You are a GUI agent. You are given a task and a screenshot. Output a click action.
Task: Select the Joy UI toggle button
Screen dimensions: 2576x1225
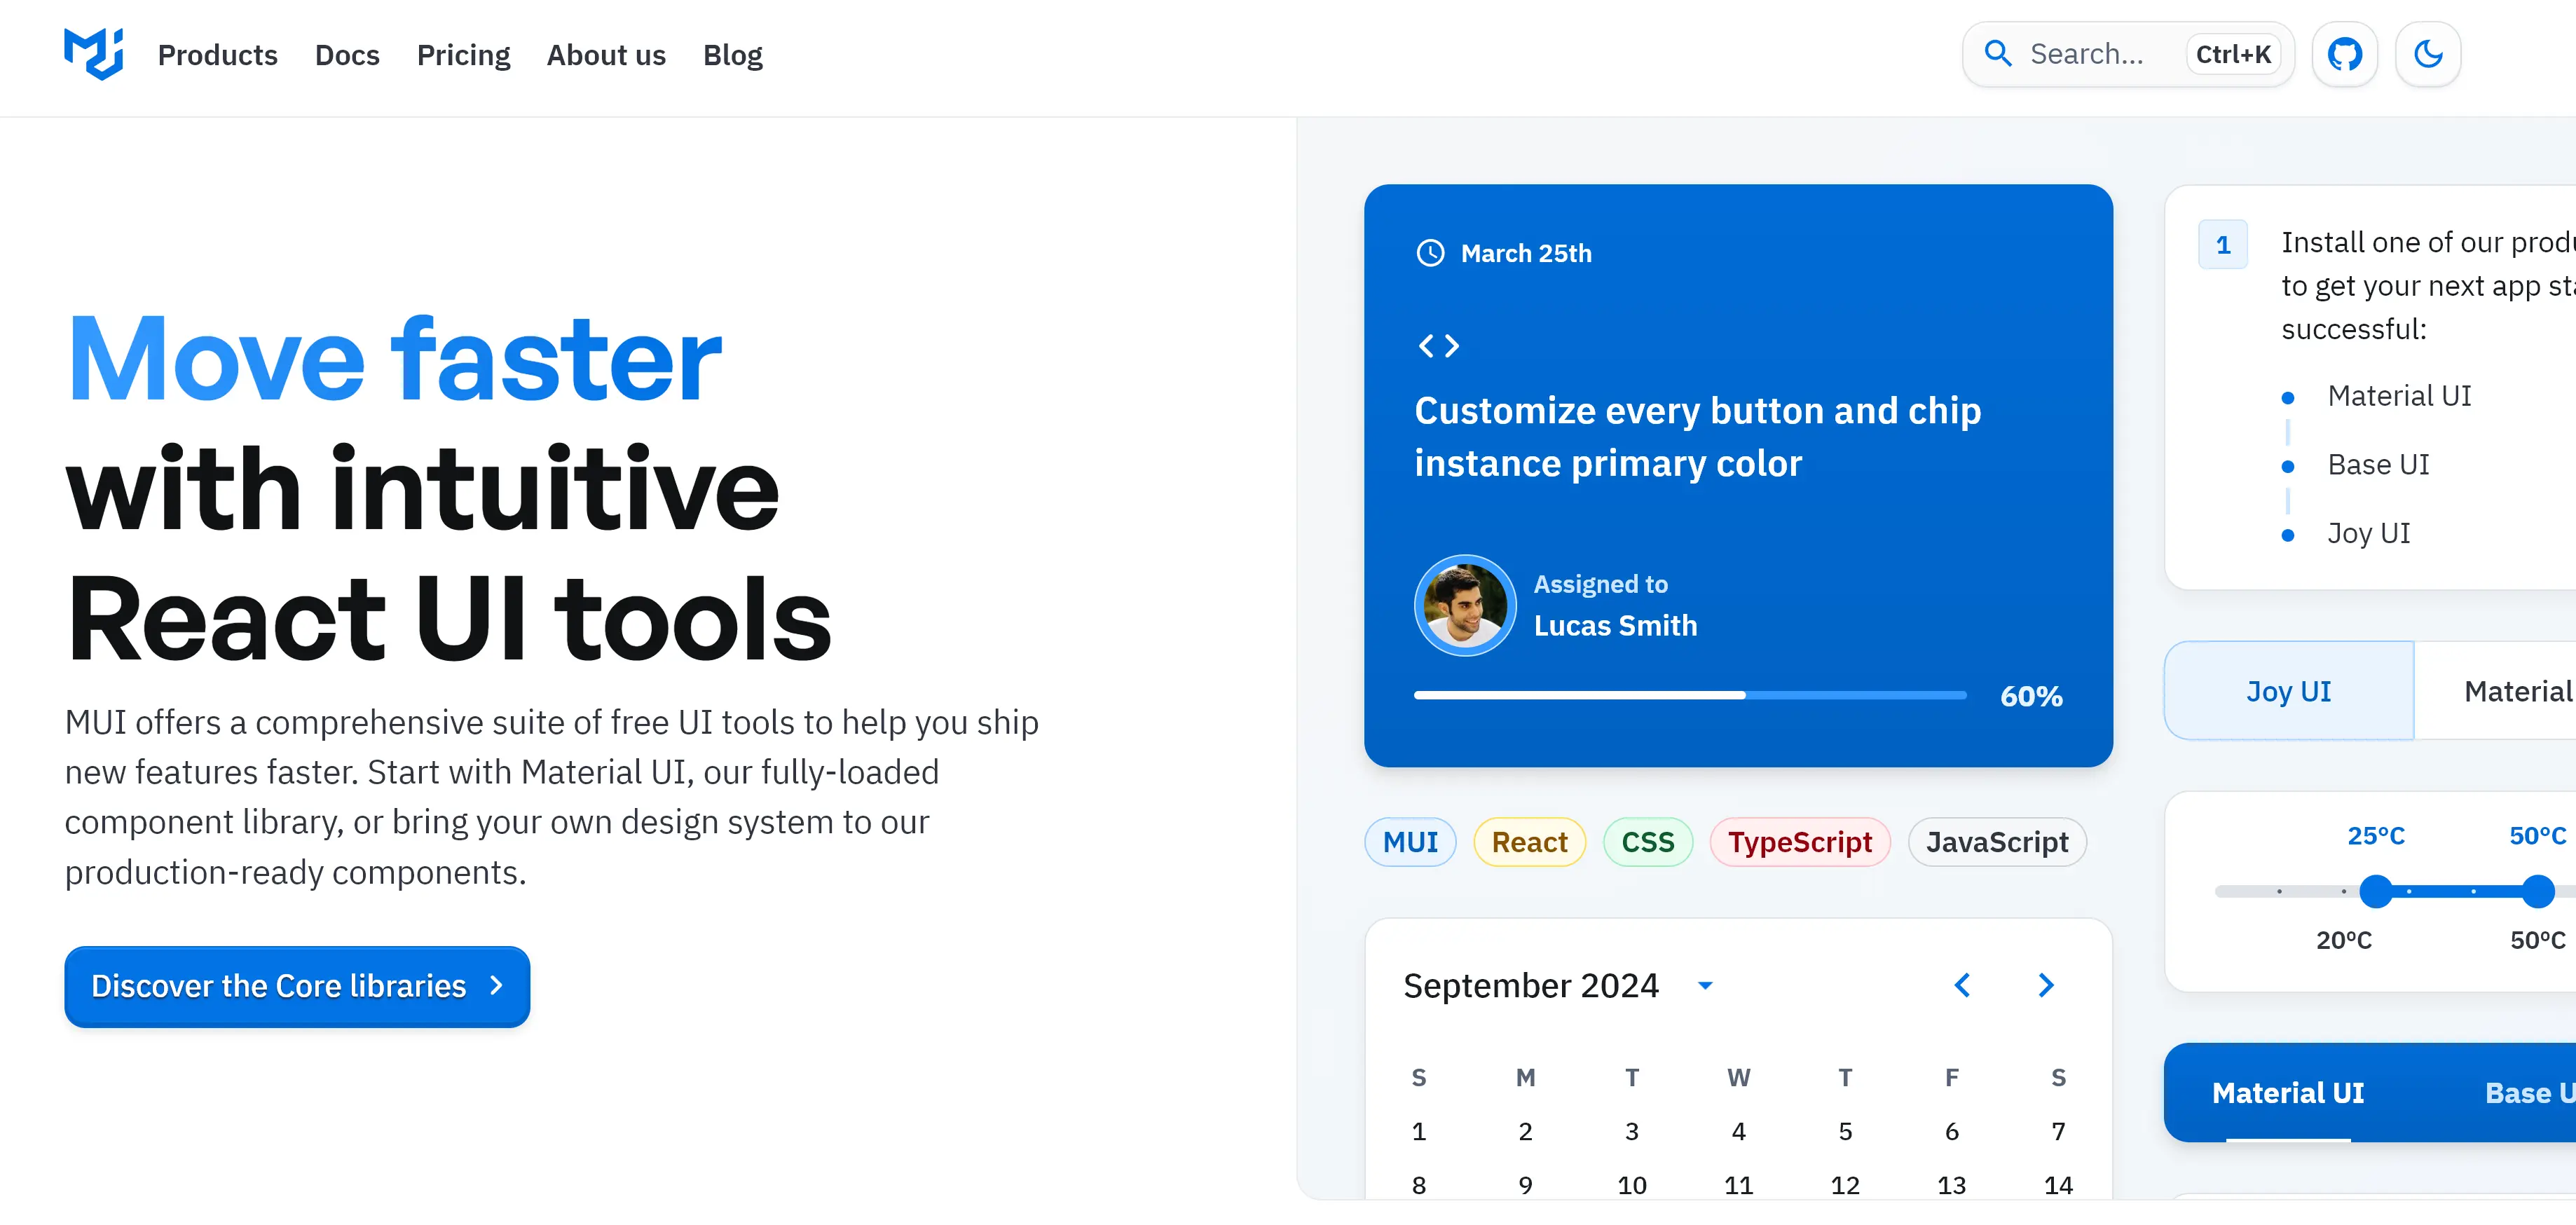pos(2288,691)
